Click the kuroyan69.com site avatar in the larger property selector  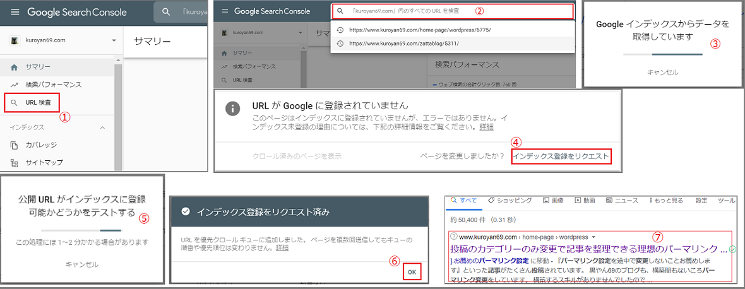14,40
